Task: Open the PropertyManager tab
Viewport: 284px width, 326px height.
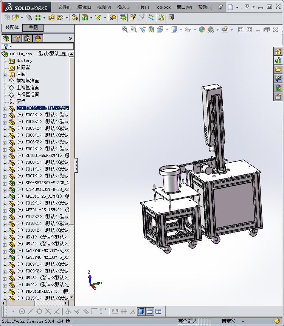Action: [x=17, y=38]
